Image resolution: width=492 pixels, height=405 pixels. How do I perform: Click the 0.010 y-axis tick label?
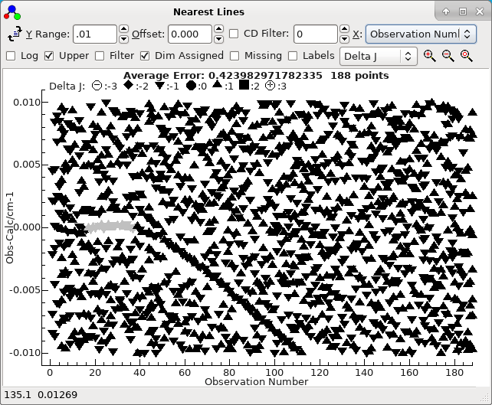coord(27,102)
